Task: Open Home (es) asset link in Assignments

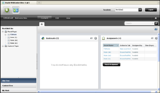Action: 107,56
